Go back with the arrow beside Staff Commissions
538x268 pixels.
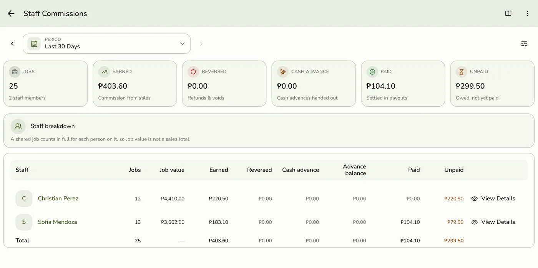click(11, 13)
